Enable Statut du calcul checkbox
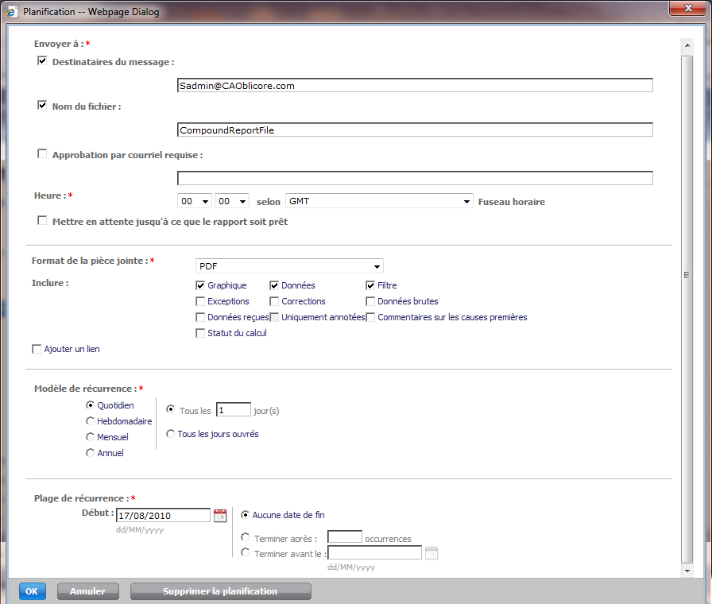 click(200, 333)
